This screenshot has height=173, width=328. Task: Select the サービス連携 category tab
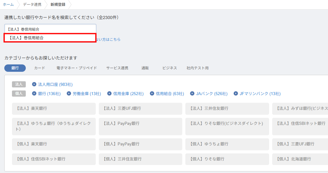117,68
